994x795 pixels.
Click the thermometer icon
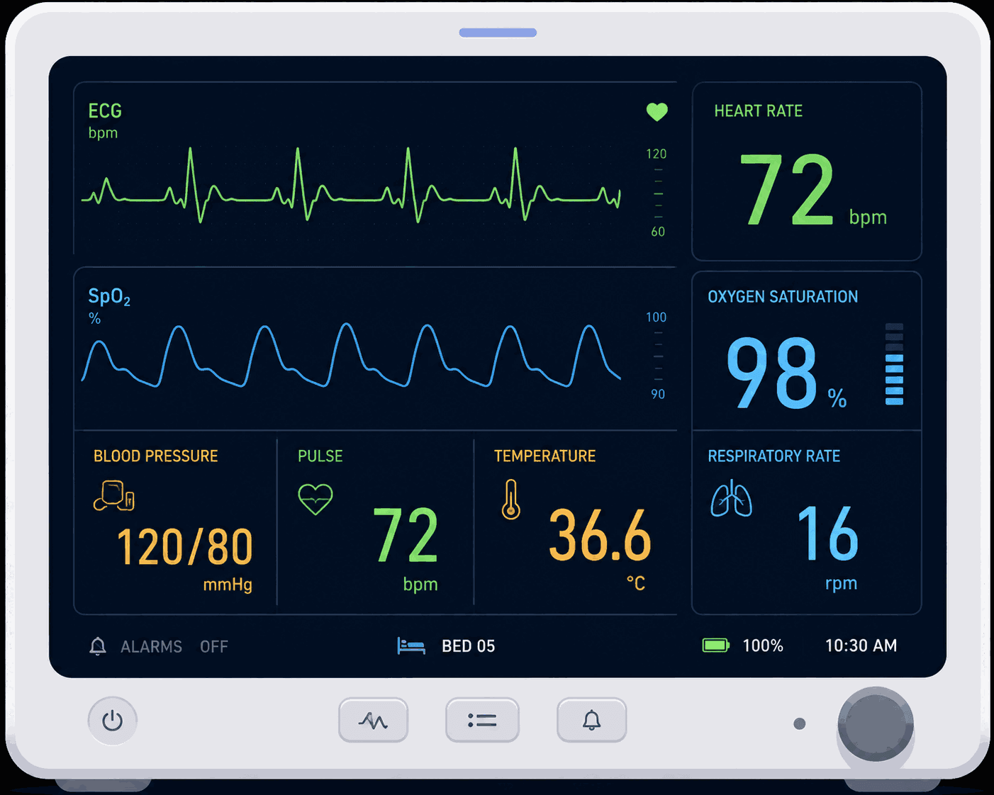pos(510,500)
